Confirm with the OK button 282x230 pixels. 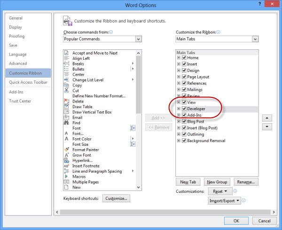pos(236,221)
